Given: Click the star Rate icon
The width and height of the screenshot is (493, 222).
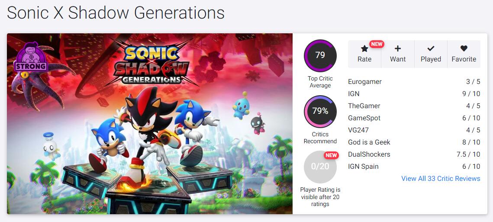Looking at the screenshot, I should [364, 49].
